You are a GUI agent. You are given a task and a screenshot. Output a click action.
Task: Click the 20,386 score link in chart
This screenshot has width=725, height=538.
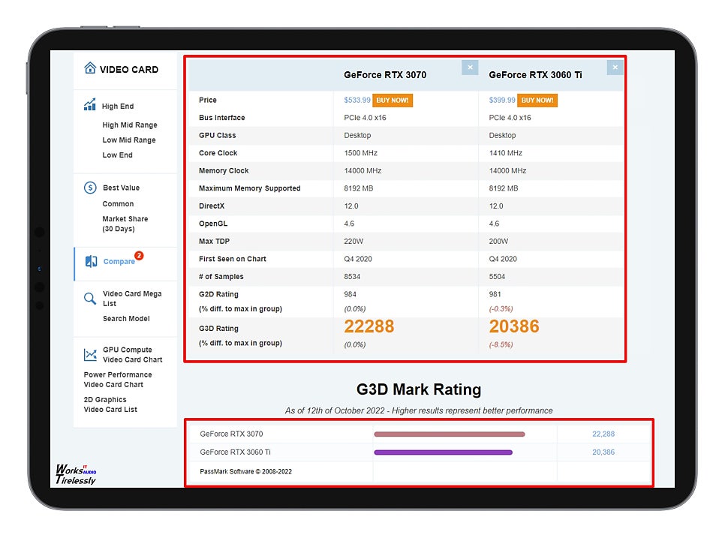[603, 452]
